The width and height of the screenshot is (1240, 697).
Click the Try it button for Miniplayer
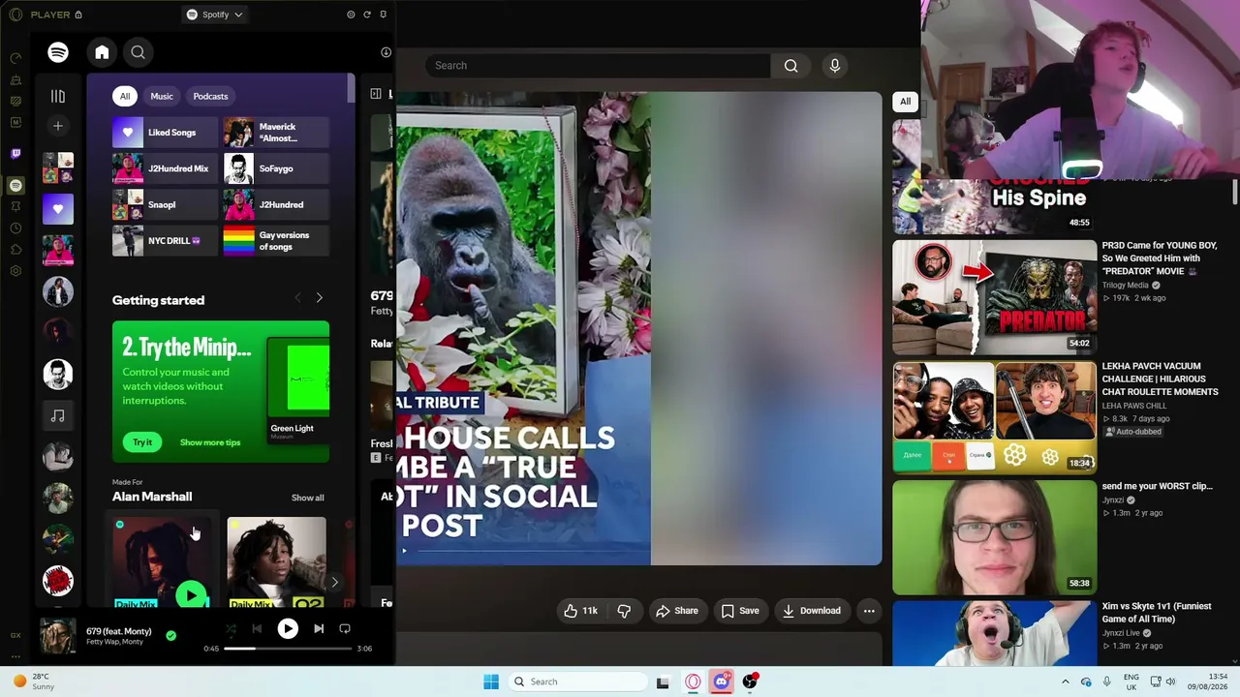[x=142, y=442]
